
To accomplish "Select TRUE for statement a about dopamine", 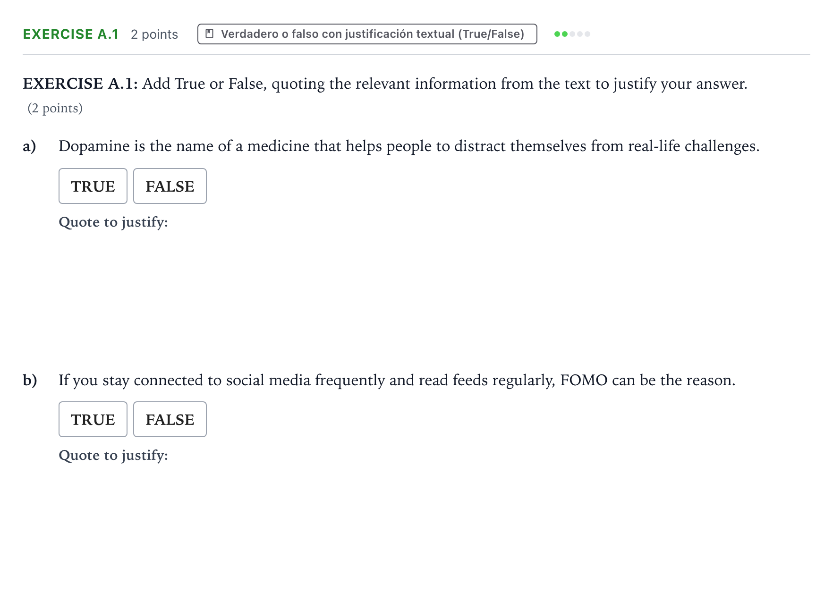I will pyautogui.click(x=93, y=186).
